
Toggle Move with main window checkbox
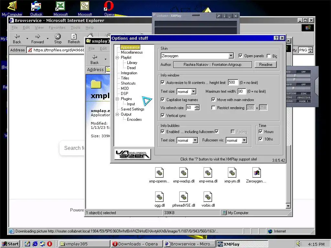click(213, 99)
